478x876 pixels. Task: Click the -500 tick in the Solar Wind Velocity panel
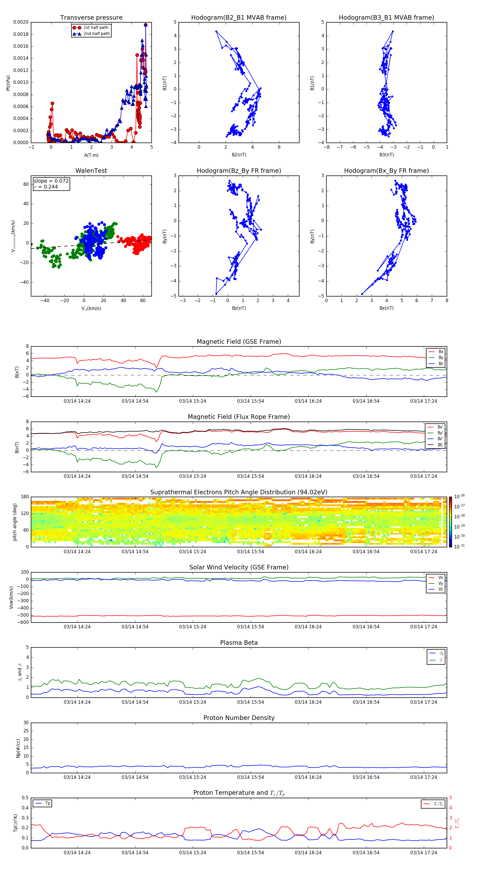tap(23, 615)
